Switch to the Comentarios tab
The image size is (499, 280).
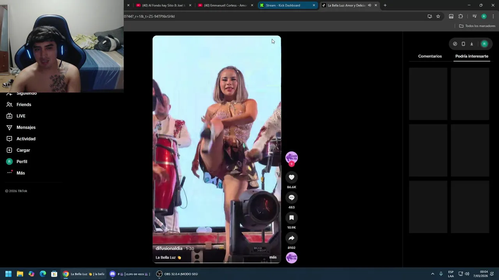430,56
